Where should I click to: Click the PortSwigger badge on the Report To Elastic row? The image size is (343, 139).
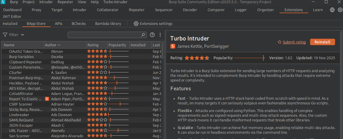pos(47,99)
